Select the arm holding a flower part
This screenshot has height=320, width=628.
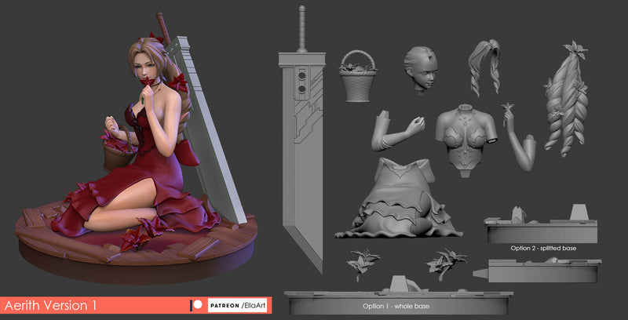click(518, 137)
